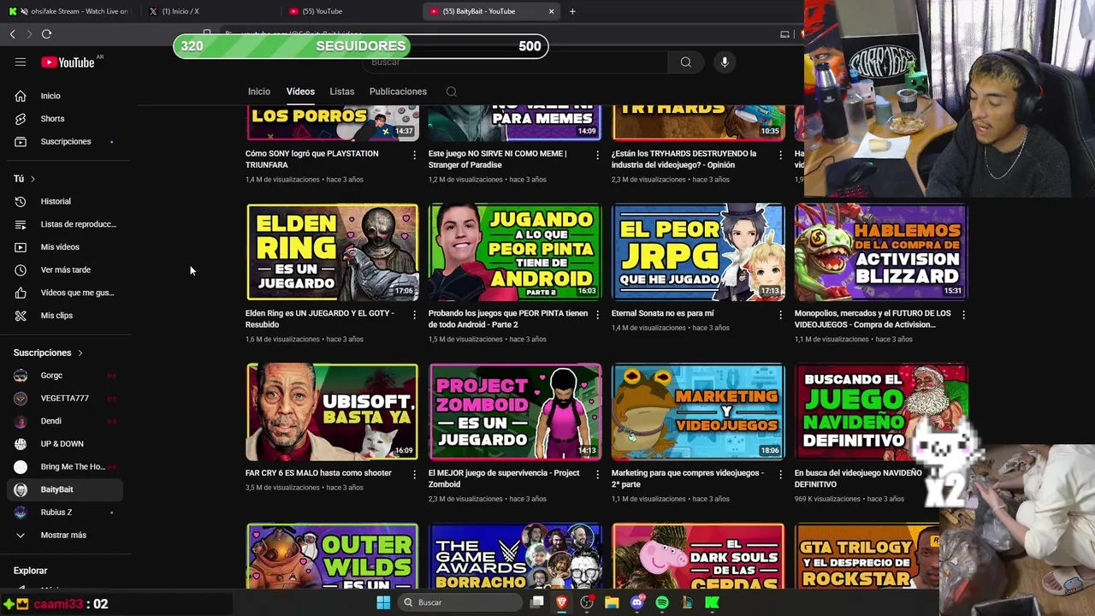1095x616 pixels.
Task: Click Windows taskbar Buscar search box
Action: pos(459,602)
